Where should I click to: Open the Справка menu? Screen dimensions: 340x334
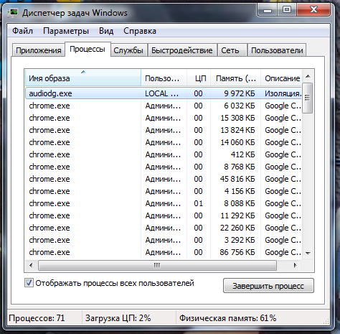click(140, 31)
